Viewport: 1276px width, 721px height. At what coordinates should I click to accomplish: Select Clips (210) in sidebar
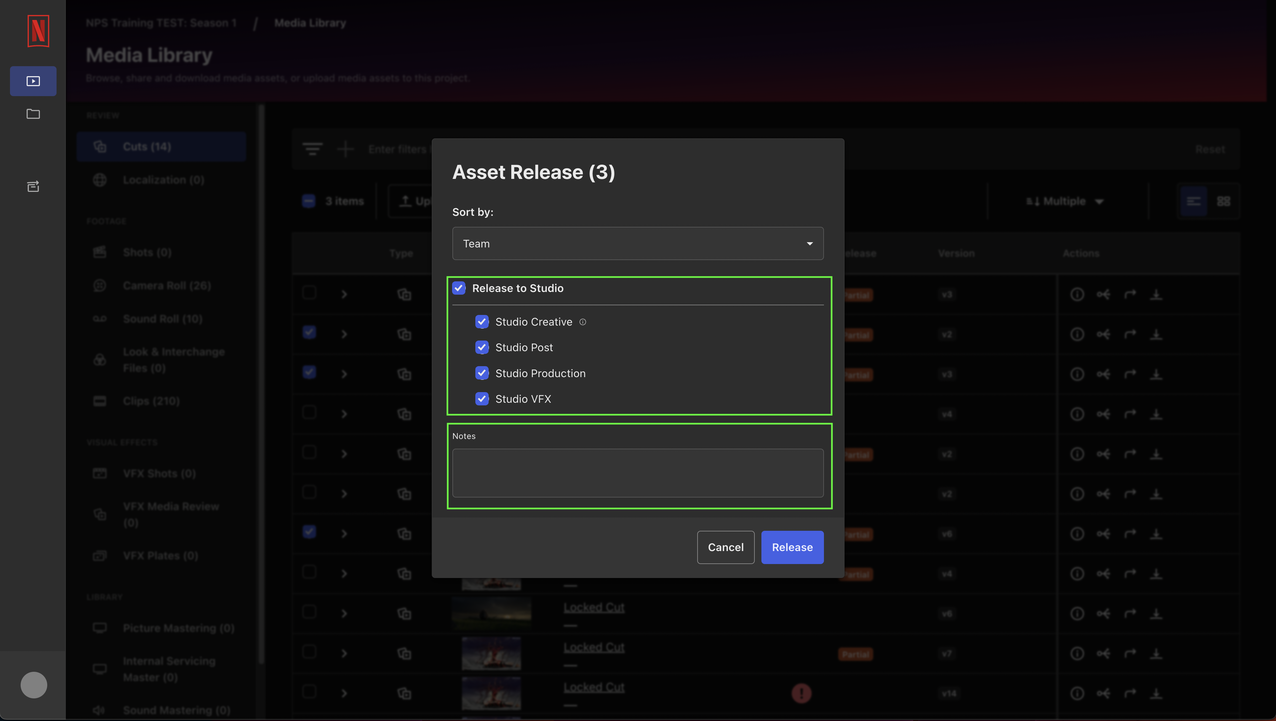pos(161,401)
